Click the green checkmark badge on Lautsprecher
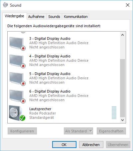 [23, 118]
